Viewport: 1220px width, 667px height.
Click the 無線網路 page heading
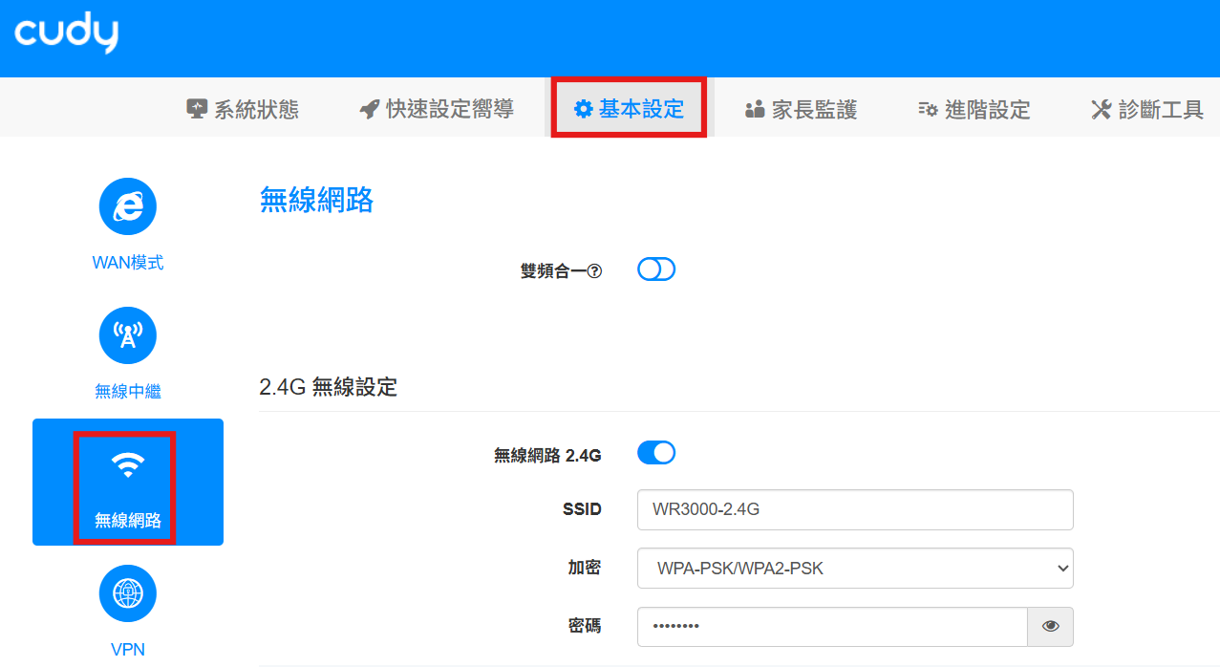click(x=316, y=200)
